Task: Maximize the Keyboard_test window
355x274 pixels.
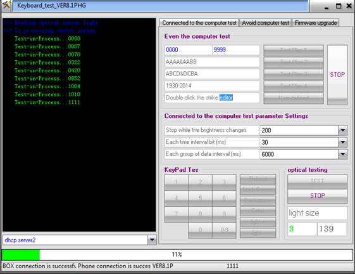Action: [x=339, y=6]
